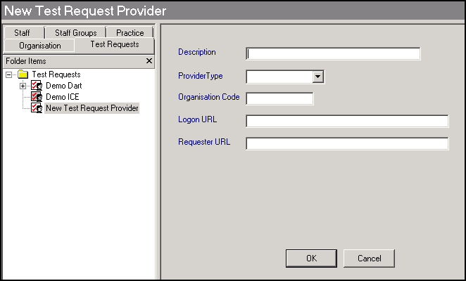Select the Test Requests root label
The width and height of the screenshot is (466, 281).
coord(56,74)
